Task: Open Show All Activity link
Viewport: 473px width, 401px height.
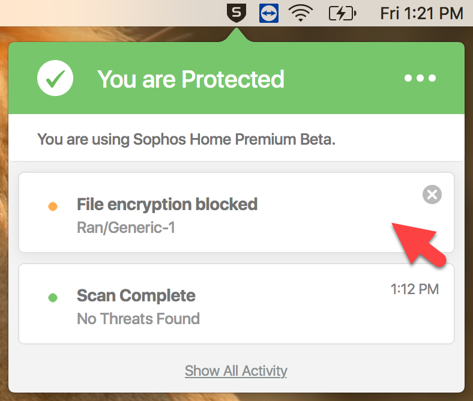Action: coord(236,370)
